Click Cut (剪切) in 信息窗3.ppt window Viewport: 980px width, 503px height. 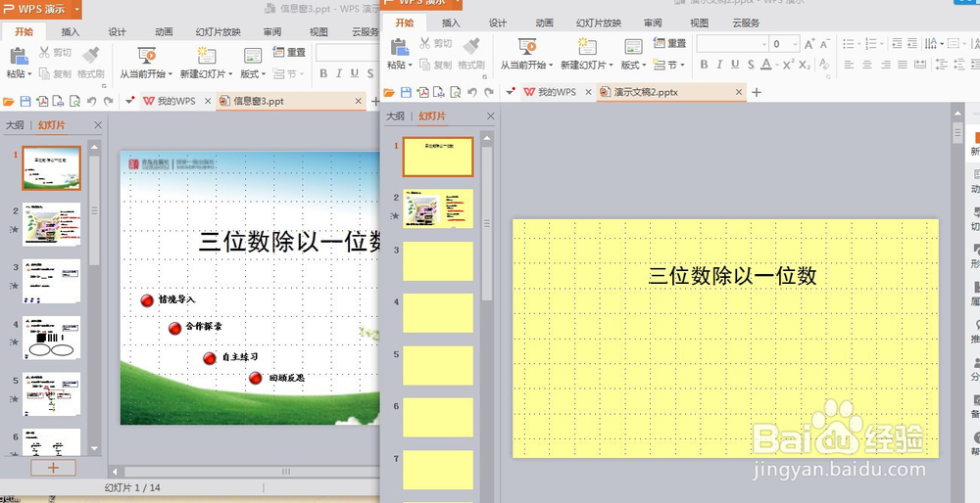(x=56, y=53)
